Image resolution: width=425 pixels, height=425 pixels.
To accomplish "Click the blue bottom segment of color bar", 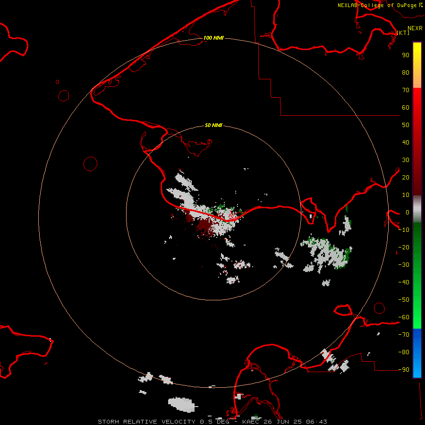I will point(417,353).
